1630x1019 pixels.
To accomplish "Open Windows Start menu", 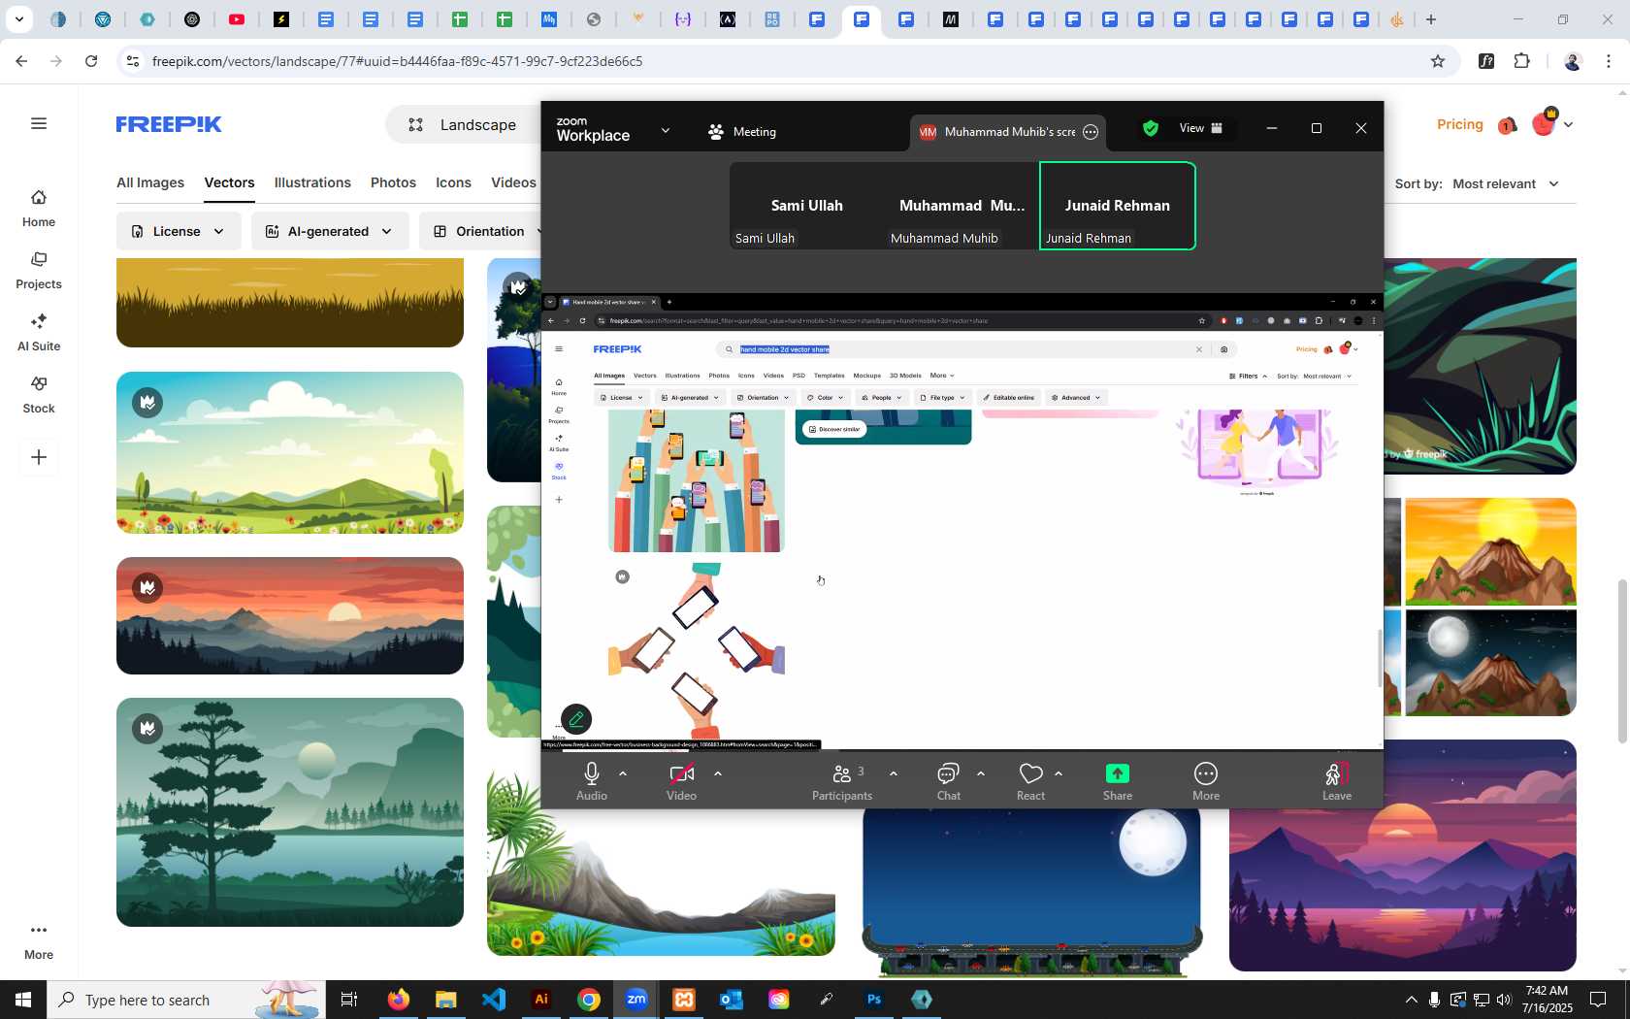I will coord(23,1000).
